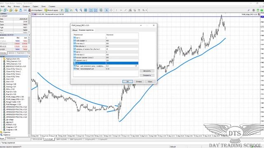Close the PSAR_Adapt_PRO dialog

click(x=153, y=25)
